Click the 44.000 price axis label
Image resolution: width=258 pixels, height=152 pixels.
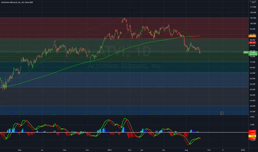point(253,101)
